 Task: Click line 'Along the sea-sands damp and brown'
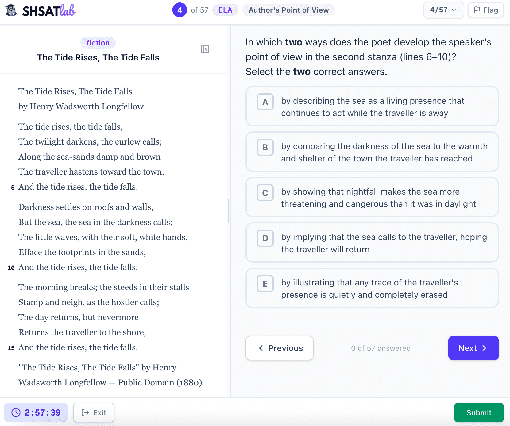(90, 157)
